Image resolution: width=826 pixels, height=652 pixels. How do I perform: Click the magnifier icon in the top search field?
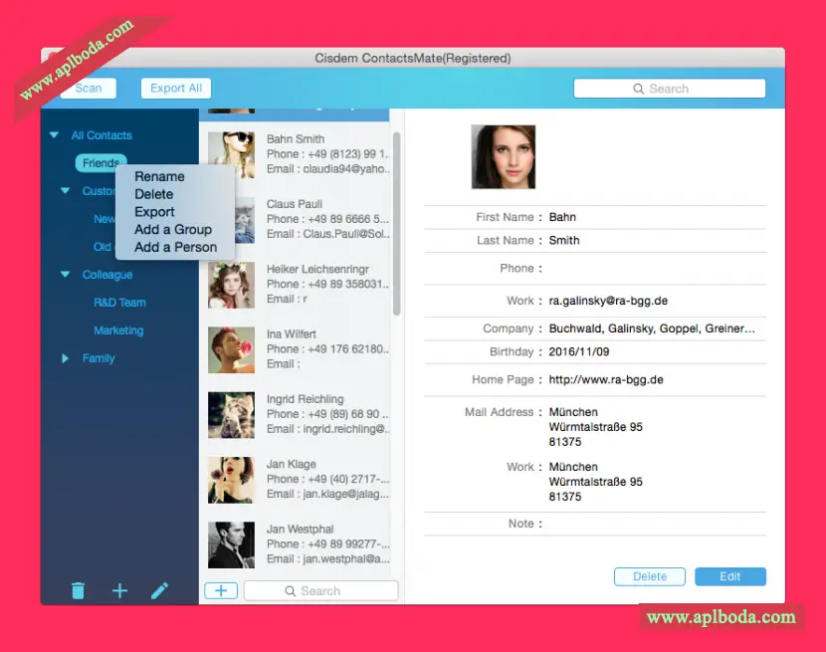coord(638,89)
